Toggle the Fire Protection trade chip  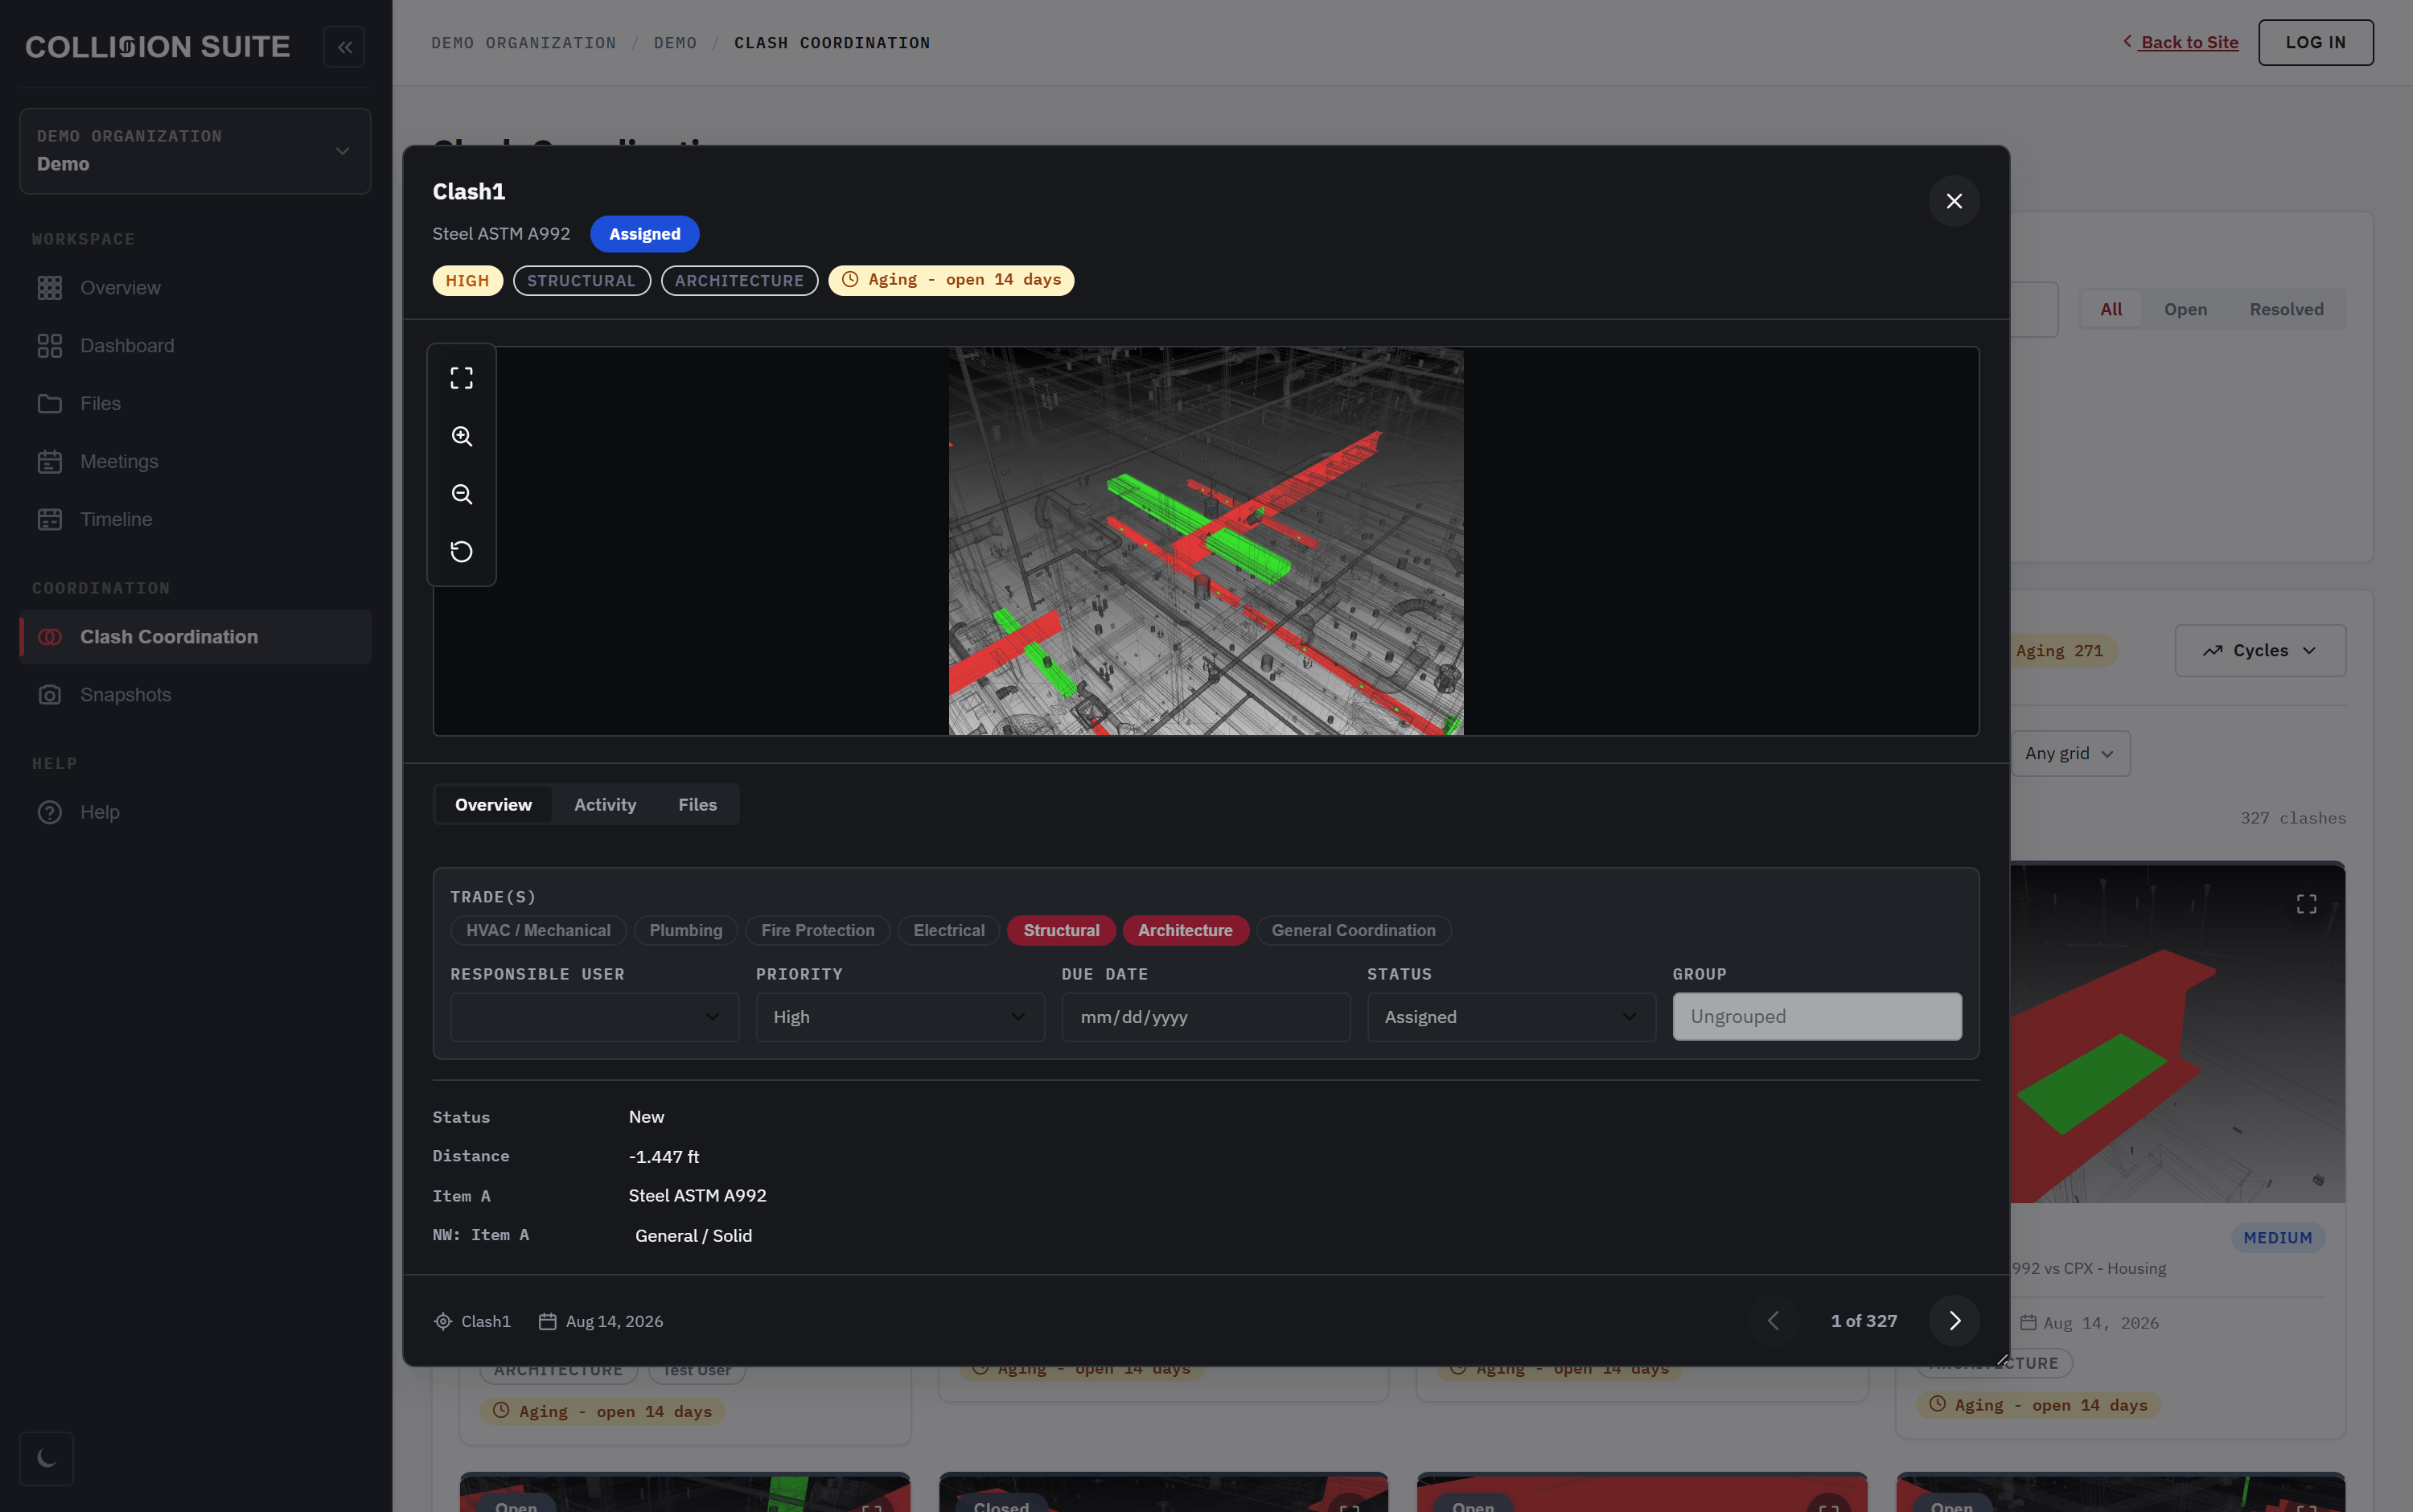coord(818,930)
